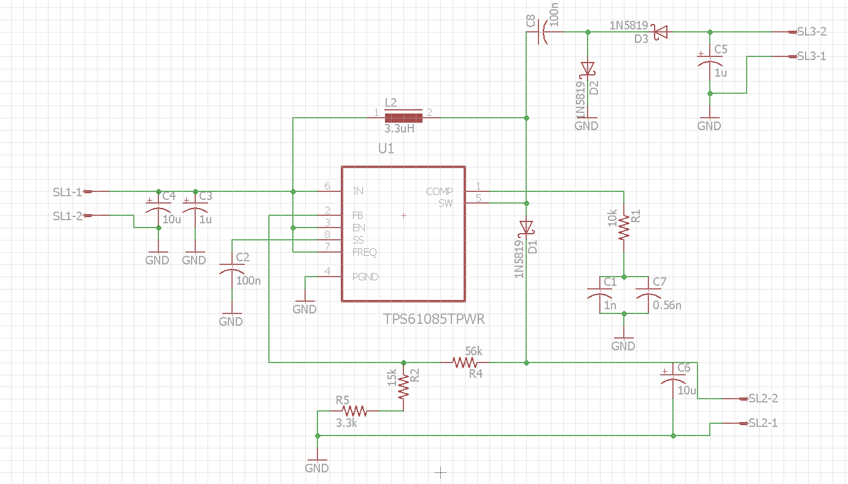Click the IN pin label on U1
This screenshot has height=484, width=848.
click(358, 191)
